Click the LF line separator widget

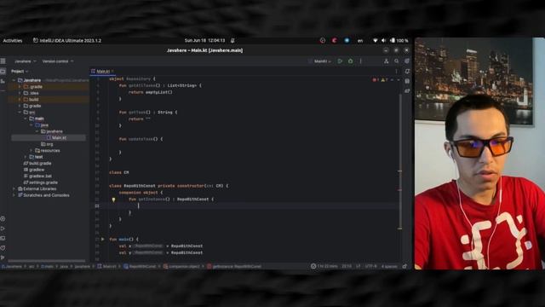[x=358, y=266]
